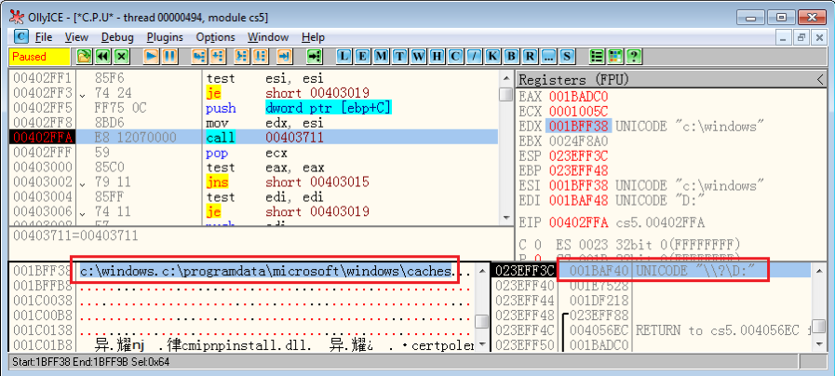The height and width of the screenshot is (376, 835).
Task: Show the Memory map with M button
Action: pos(382,56)
